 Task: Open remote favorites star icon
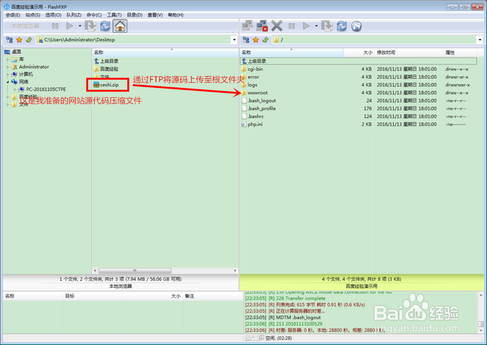click(x=256, y=40)
